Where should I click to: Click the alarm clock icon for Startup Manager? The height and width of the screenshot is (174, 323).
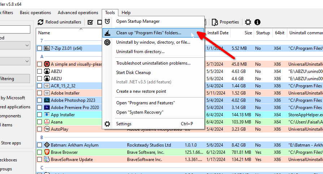[x=107, y=21]
